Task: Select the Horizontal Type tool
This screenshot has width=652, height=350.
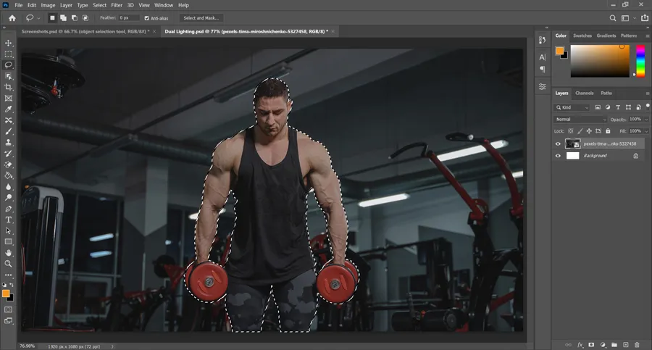Action: 9,220
